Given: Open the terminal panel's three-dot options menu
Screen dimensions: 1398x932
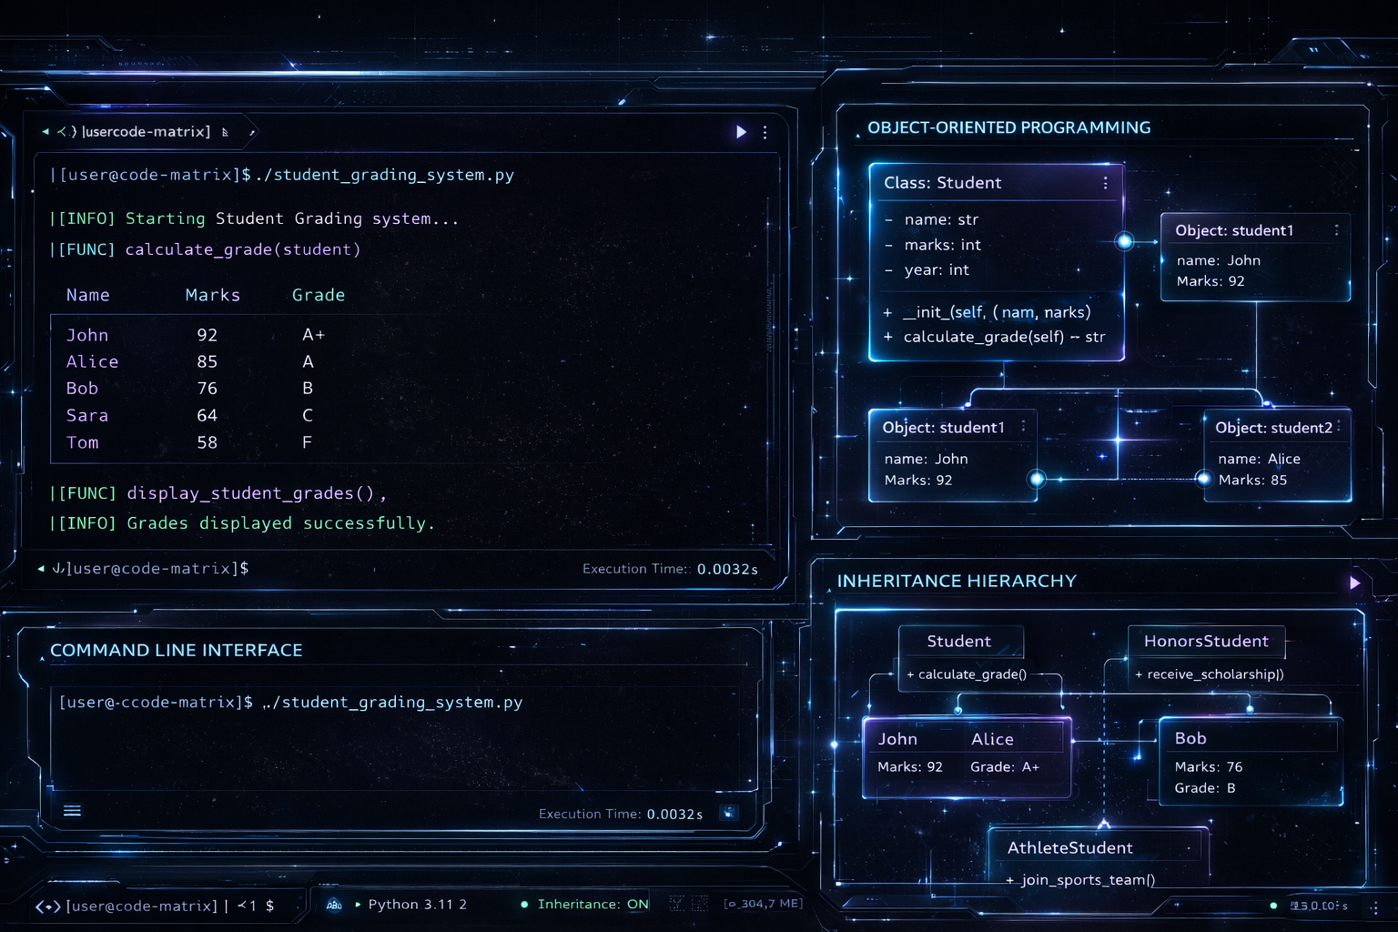Looking at the screenshot, I should 765,133.
